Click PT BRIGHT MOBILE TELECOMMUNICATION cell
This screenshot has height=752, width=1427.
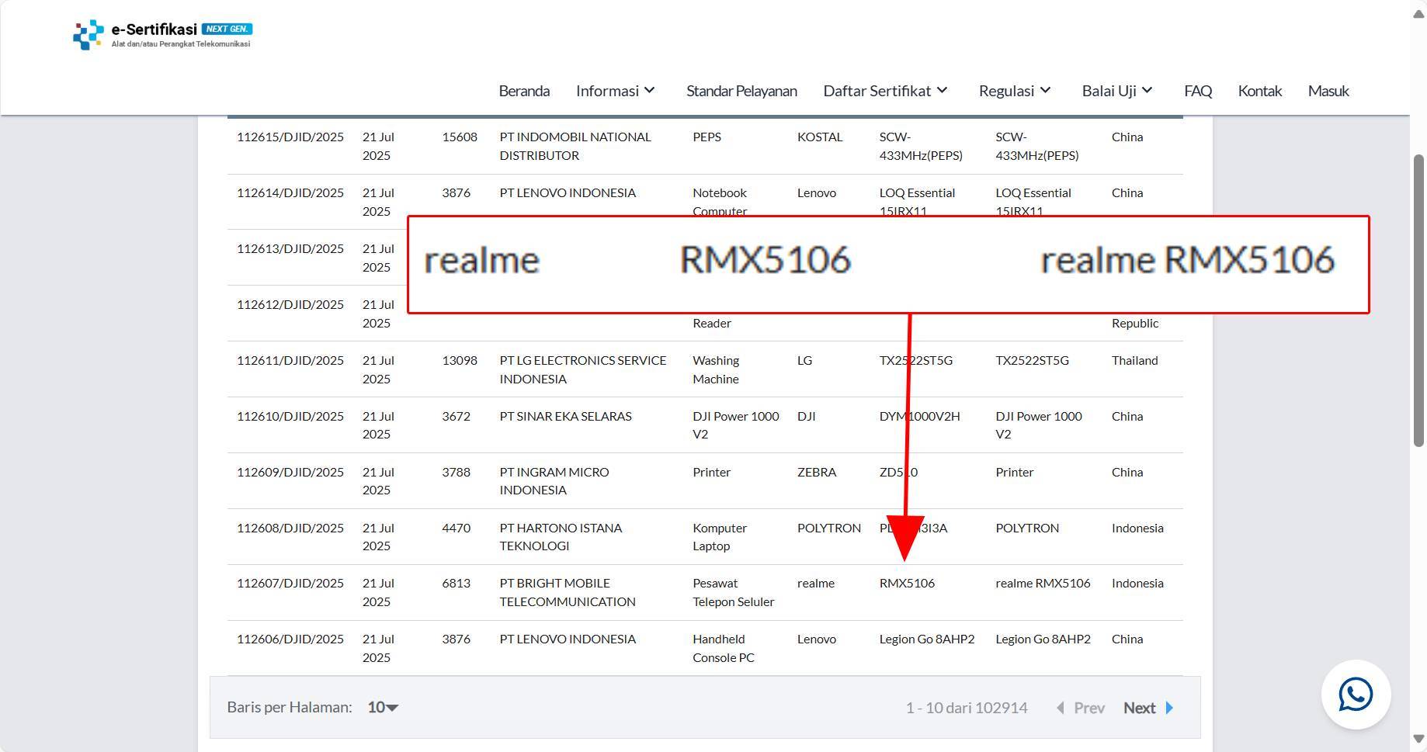(568, 592)
